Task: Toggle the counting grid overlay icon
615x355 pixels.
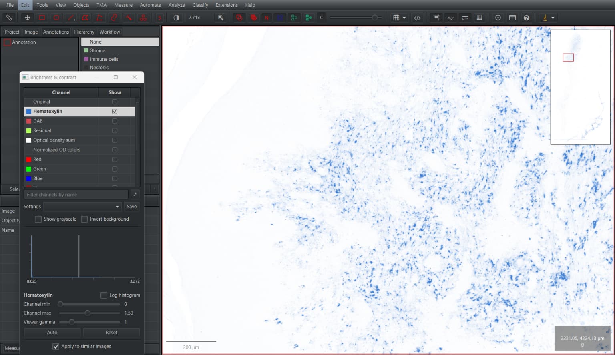Action: 479,18
